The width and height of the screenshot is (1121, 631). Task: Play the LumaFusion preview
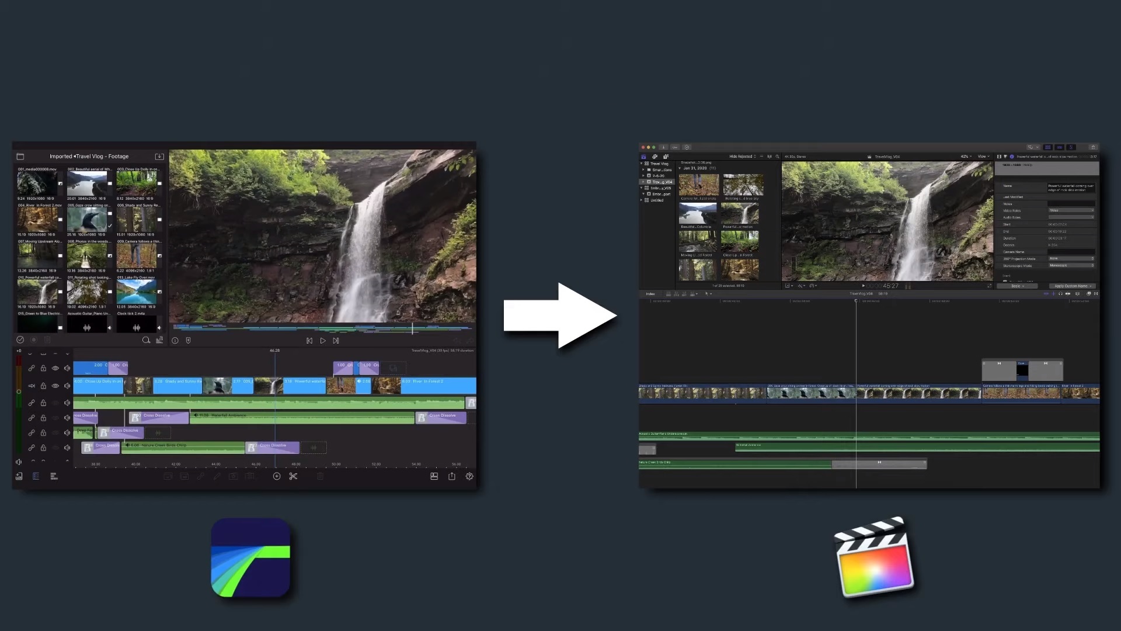(323, 341)
